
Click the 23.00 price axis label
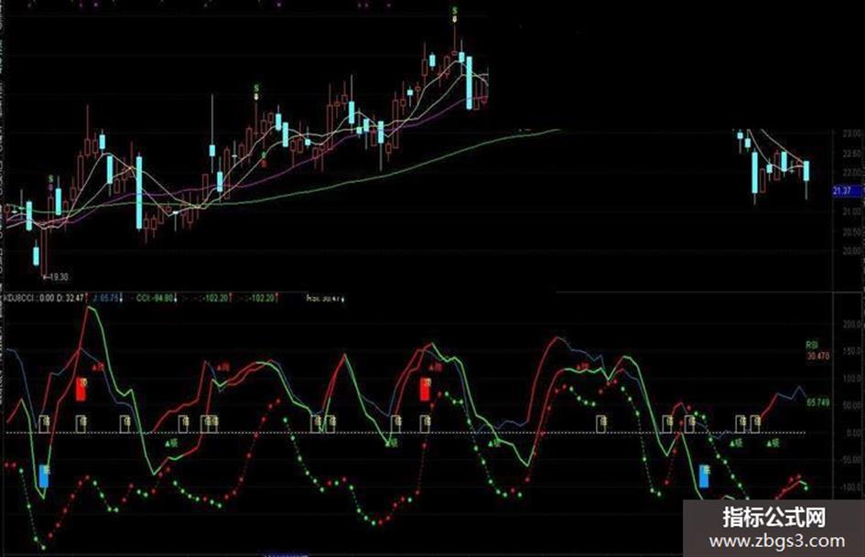click(x=852, y=134)
